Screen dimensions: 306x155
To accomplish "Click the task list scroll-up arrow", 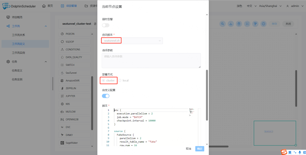I will pyautogui.click(x=92, y=34).
